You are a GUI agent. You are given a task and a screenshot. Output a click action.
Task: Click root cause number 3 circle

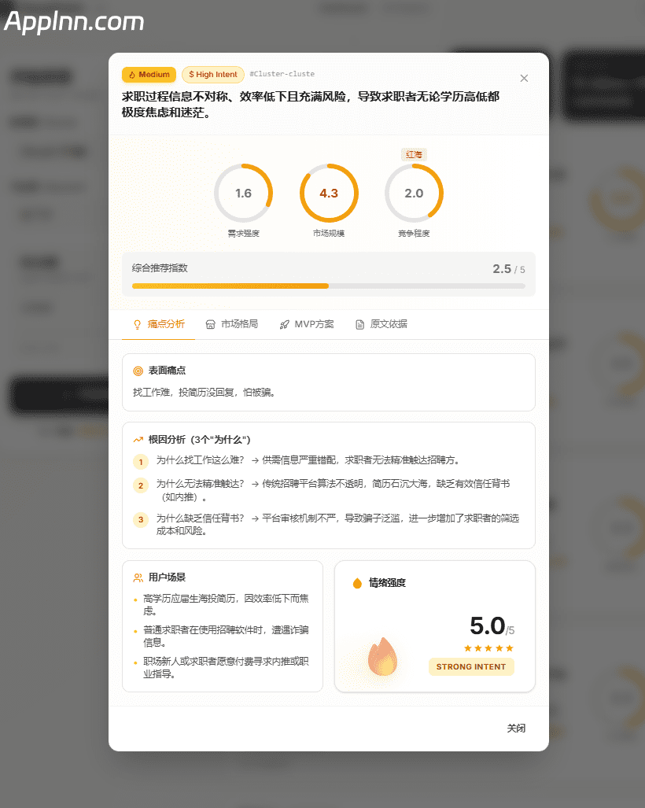point(141,519)
